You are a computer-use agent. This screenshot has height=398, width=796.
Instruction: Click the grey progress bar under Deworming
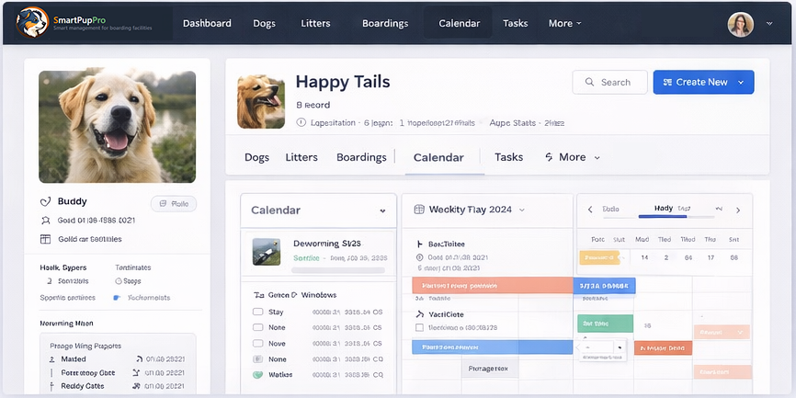[x=338, y=271]
